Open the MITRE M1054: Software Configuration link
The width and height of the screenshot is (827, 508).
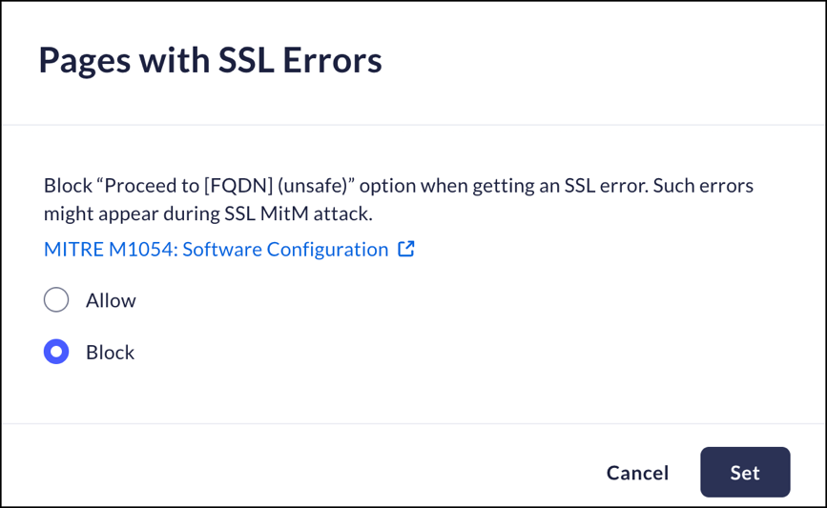pyautogui.click(x=217, y=250)
